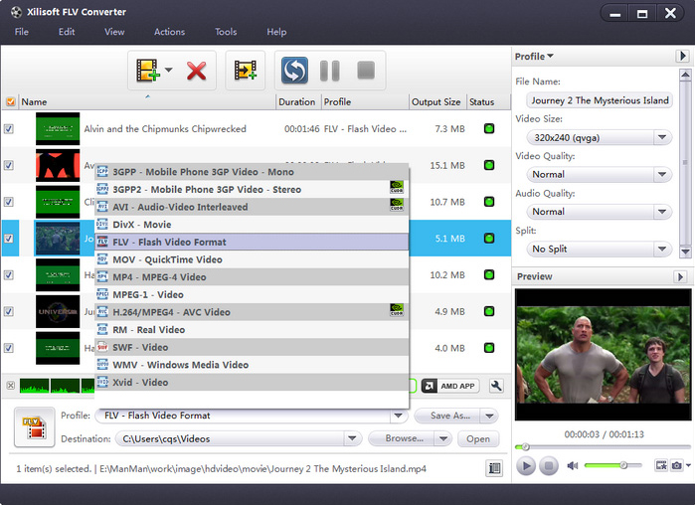
Task: Open settings with the wrench icon
Action: coord(497,386)
